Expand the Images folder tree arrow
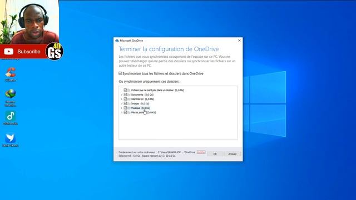The image size is (356, 200). [x=121, y=104]
